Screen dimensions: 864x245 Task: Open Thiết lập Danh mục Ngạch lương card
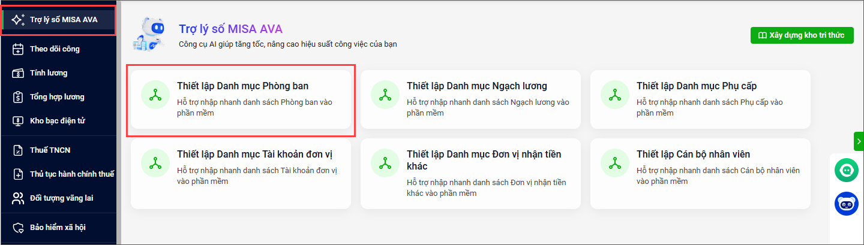coord(470,99)
